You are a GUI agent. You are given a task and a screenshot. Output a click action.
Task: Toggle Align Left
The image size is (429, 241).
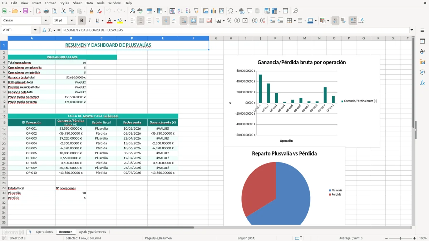click(133, 21)
